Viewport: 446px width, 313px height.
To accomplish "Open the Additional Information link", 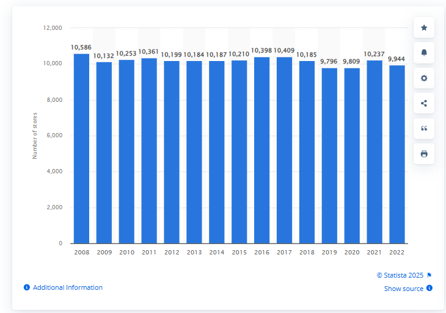I will [x=68, y=287].
